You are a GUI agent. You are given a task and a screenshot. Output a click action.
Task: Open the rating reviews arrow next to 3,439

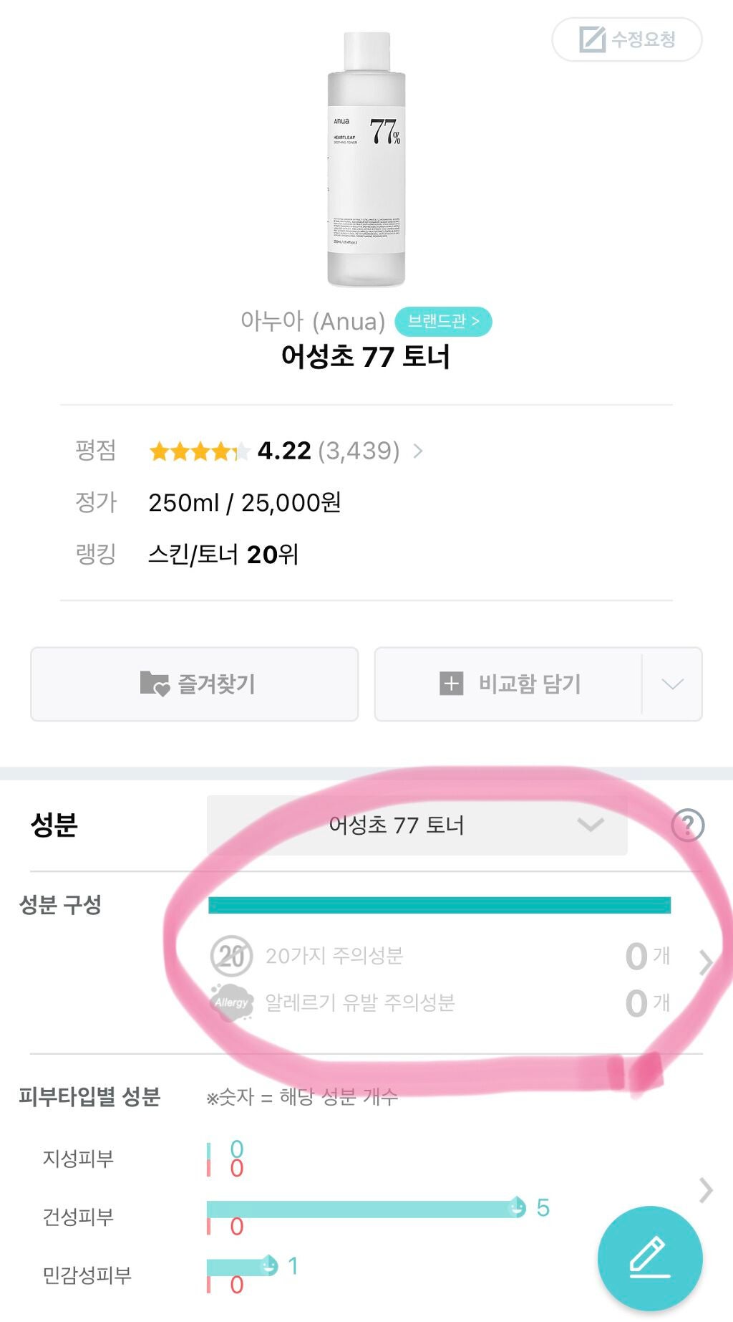pos(418,451)
